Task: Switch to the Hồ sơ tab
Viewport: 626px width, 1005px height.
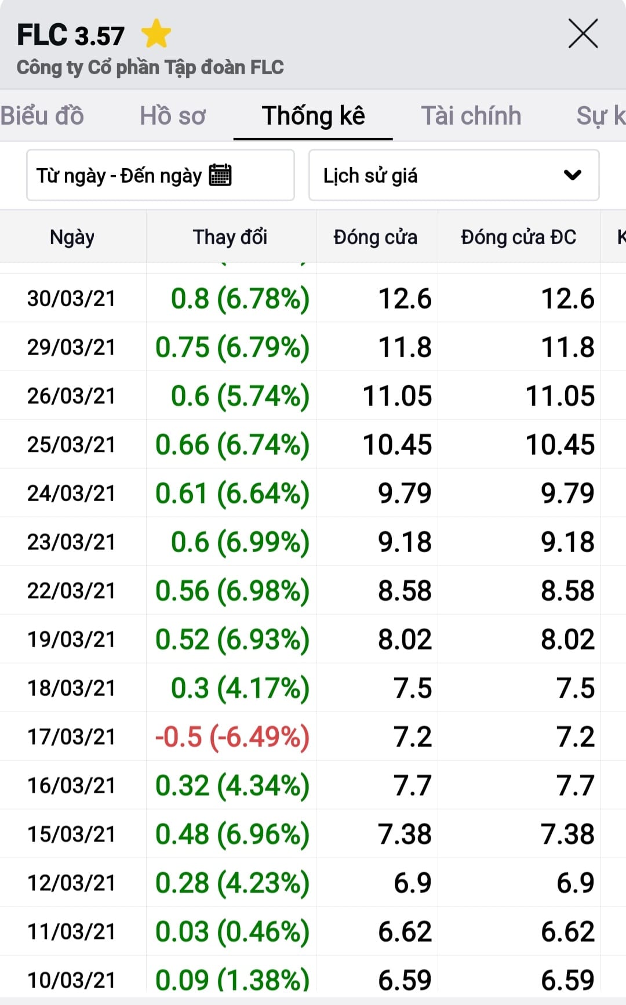Action: 173,115
